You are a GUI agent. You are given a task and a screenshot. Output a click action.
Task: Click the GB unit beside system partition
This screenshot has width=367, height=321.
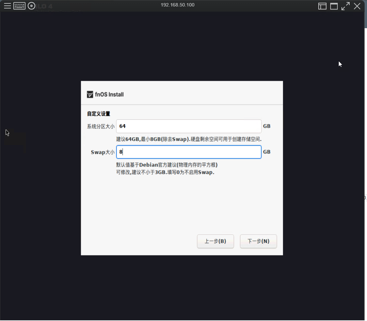pos(267,126)
